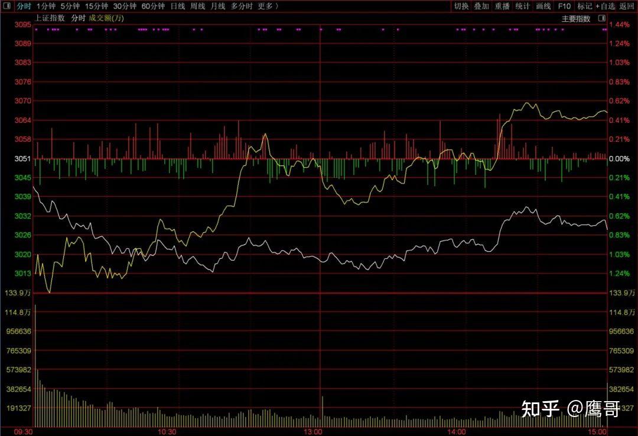Switch to the 5分钟 chart tab

pyautogui.click(x=70, y=6)
